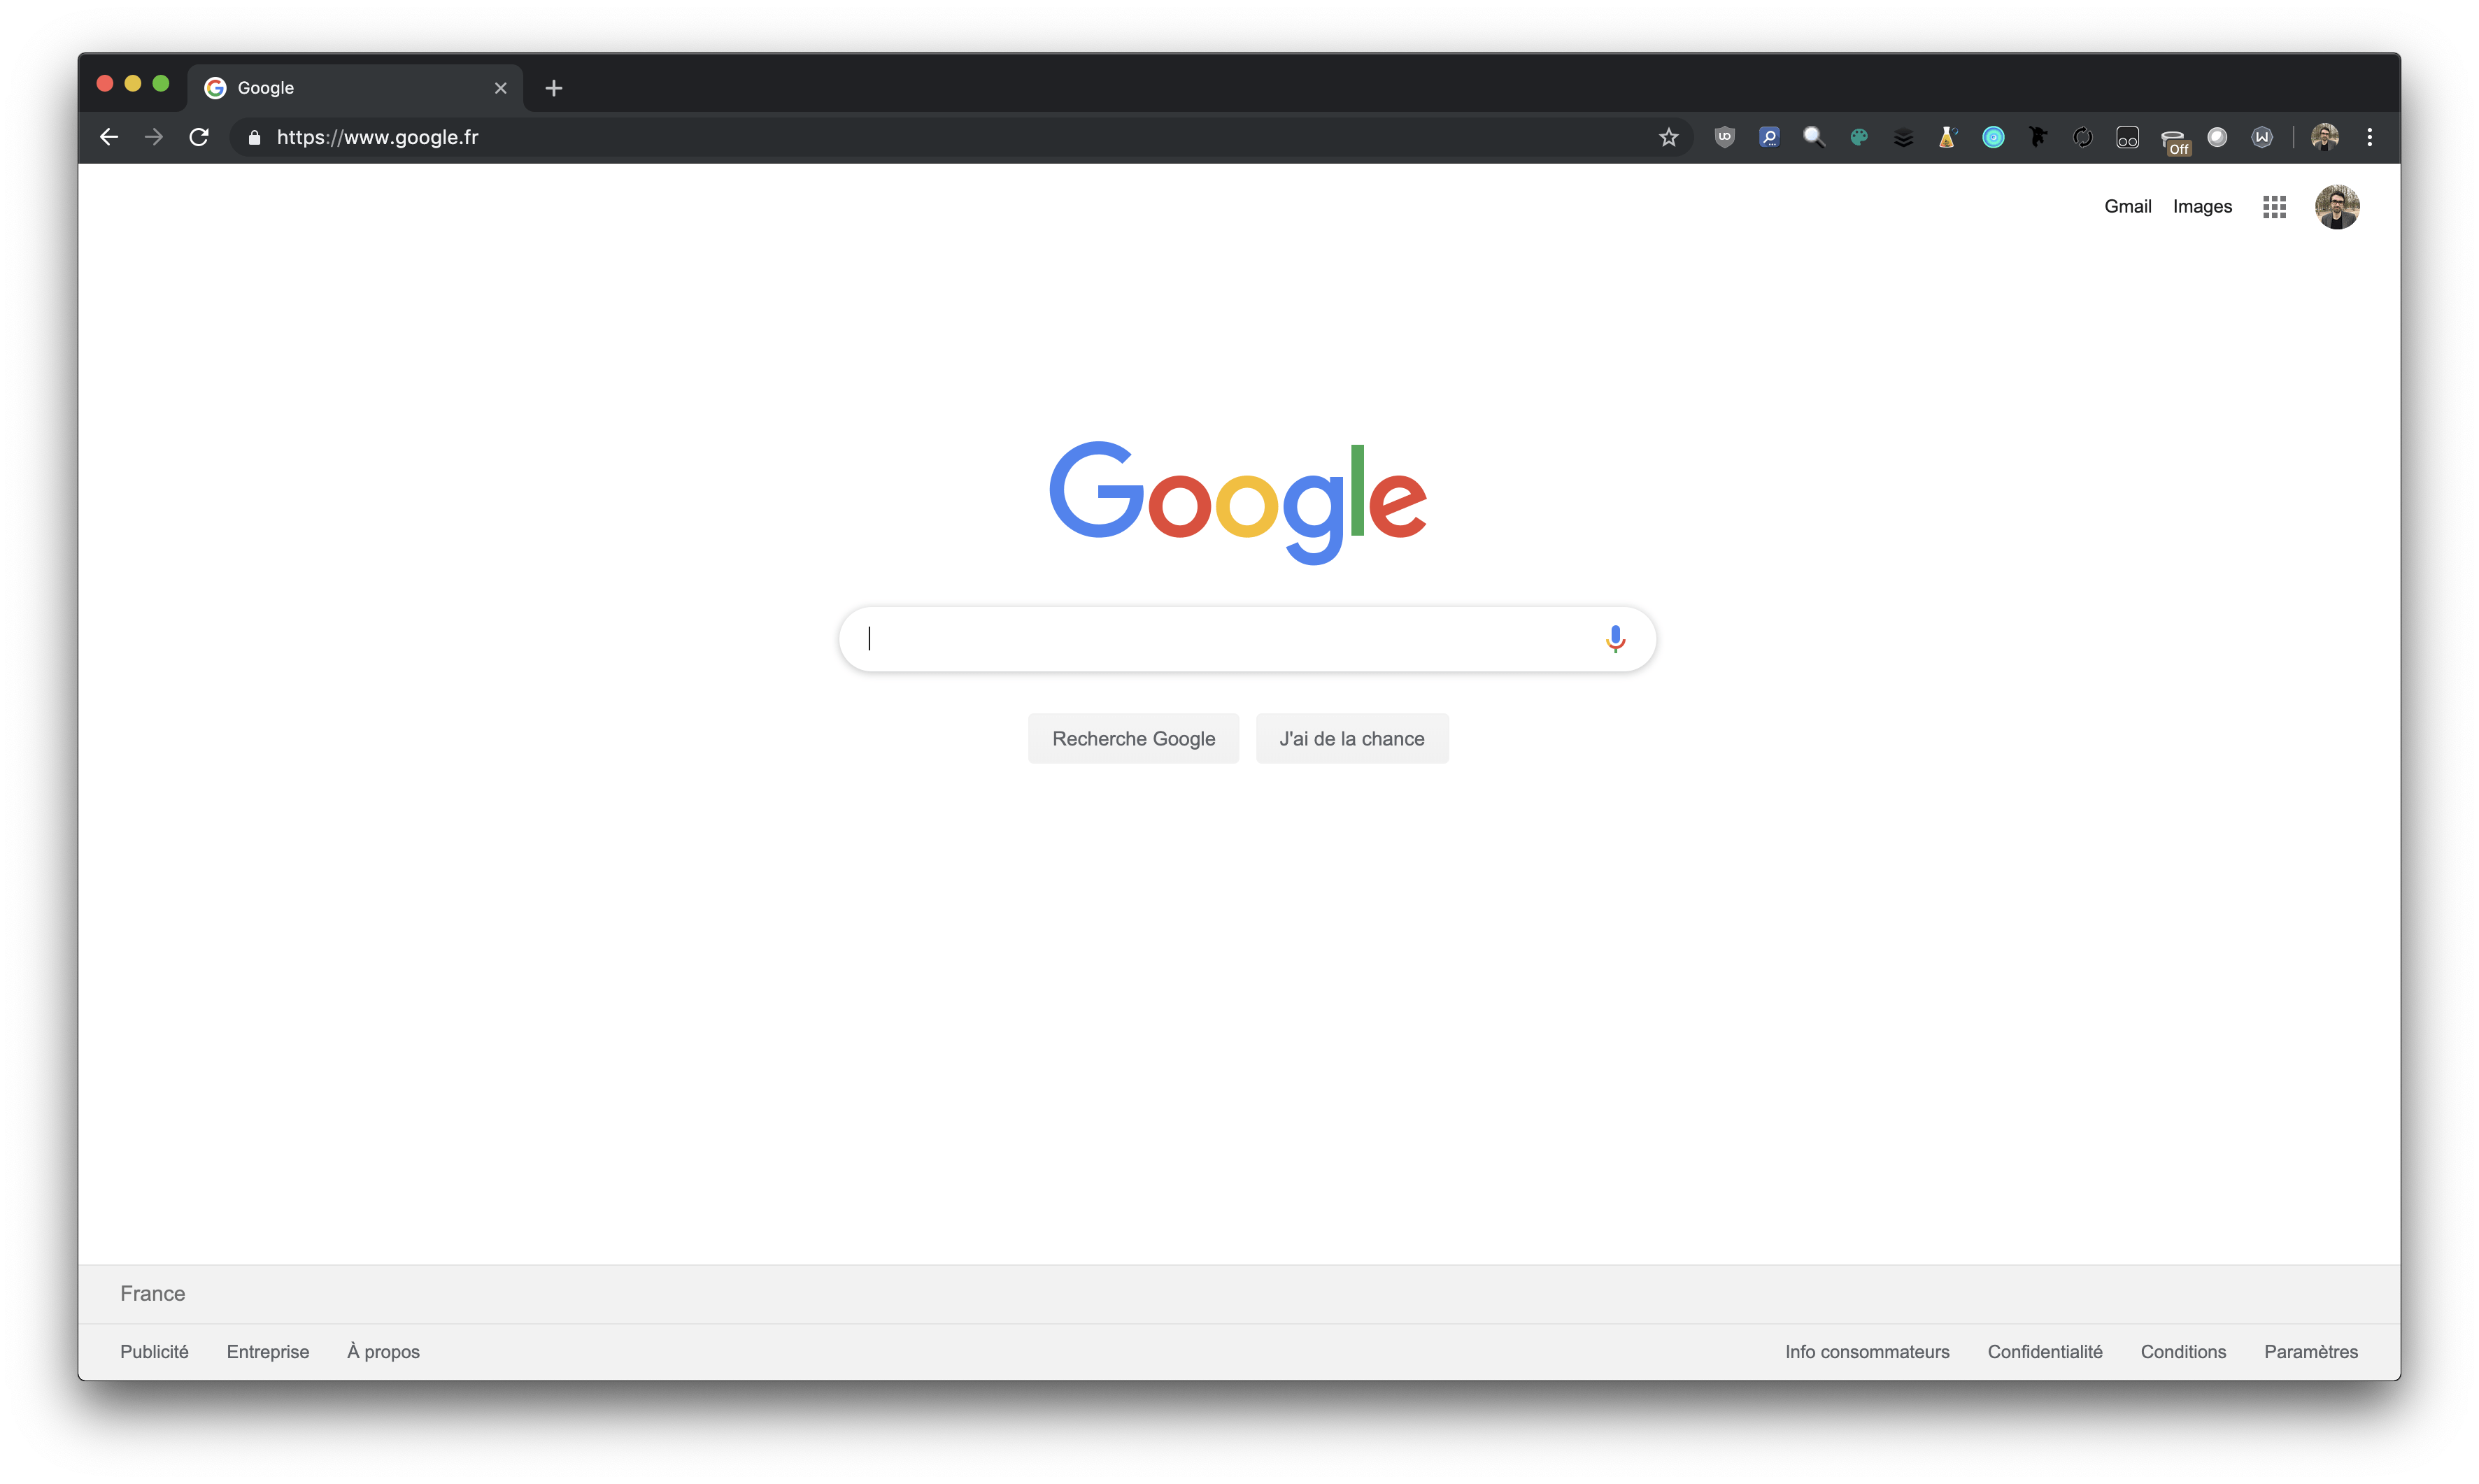Open the Chrome profile avatar in the toolbar
This screenshot has width=2479, height=1484.
click(2324, 137)
